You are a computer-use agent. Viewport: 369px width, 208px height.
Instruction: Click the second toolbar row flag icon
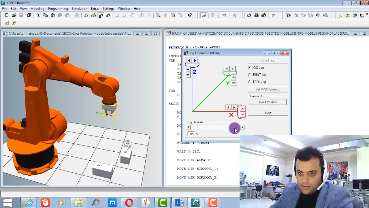tap(14, 23)
